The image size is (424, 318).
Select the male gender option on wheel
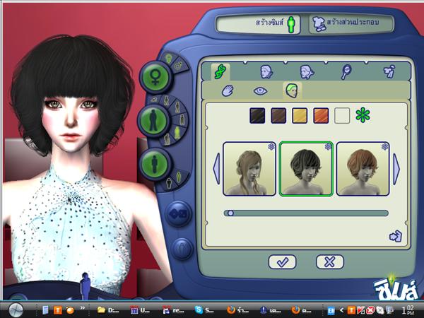point(179,66)
